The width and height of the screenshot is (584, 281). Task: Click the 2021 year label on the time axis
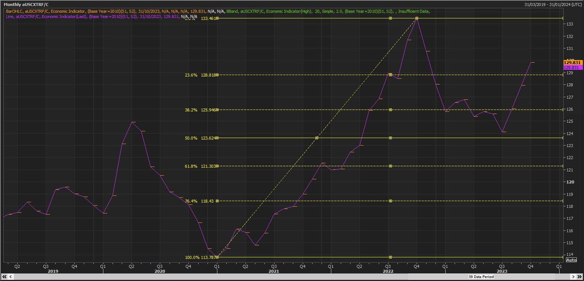(x=274, y=271)
